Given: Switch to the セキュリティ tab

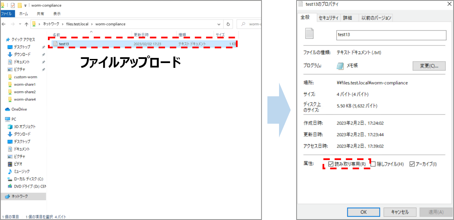Looking at the screenshot, I should (328, 18).
